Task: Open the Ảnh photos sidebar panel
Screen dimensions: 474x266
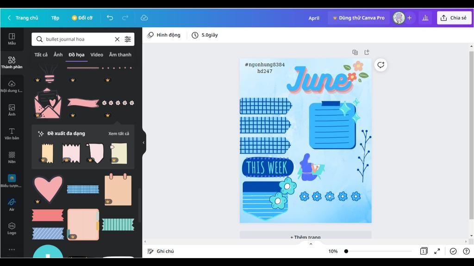Action: pyautogui.click(x=12, y=110)
